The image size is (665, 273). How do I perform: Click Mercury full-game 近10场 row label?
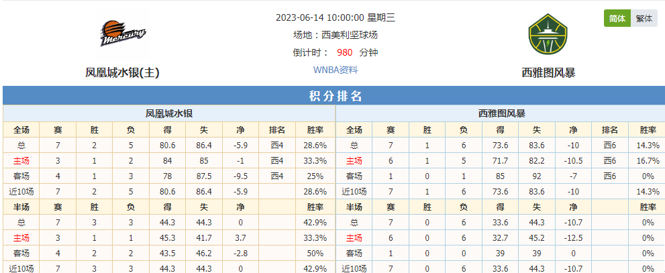21,191
